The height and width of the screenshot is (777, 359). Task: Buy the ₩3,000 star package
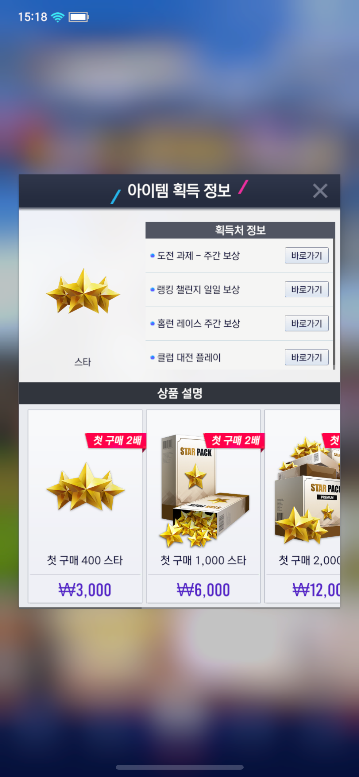(x=85, y=590)
